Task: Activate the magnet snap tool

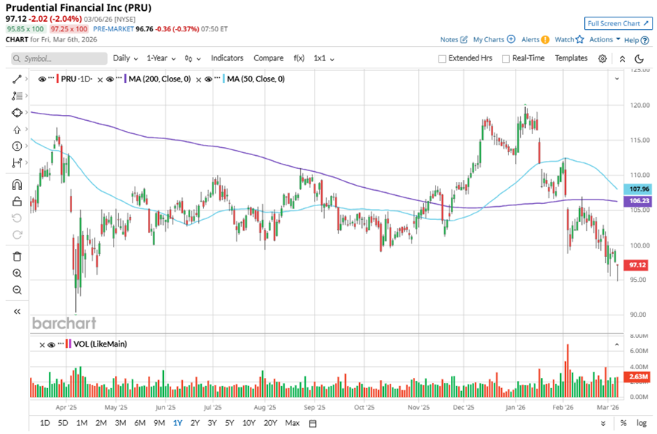Action: tap(16, 185)
